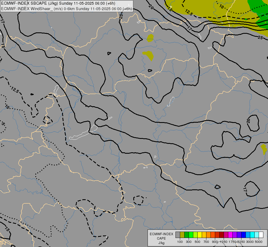The width and height of the screenshot is (268, 247).
Task: Click the legend value '1750'
Action: 232,242
